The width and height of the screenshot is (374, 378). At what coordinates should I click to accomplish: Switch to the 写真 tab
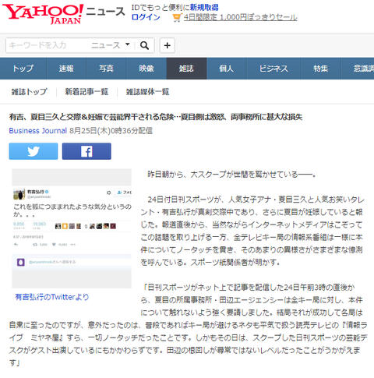click(106, 69)
